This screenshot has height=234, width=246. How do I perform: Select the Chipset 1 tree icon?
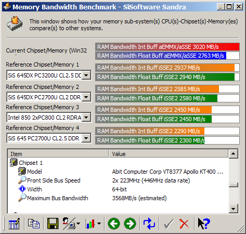[x=14, y=163]
